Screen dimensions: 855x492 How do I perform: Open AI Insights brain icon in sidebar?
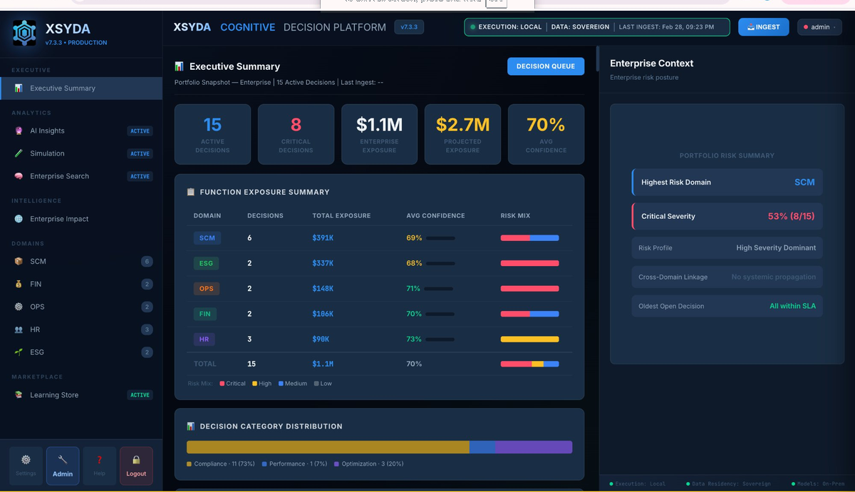coord(19,131)
